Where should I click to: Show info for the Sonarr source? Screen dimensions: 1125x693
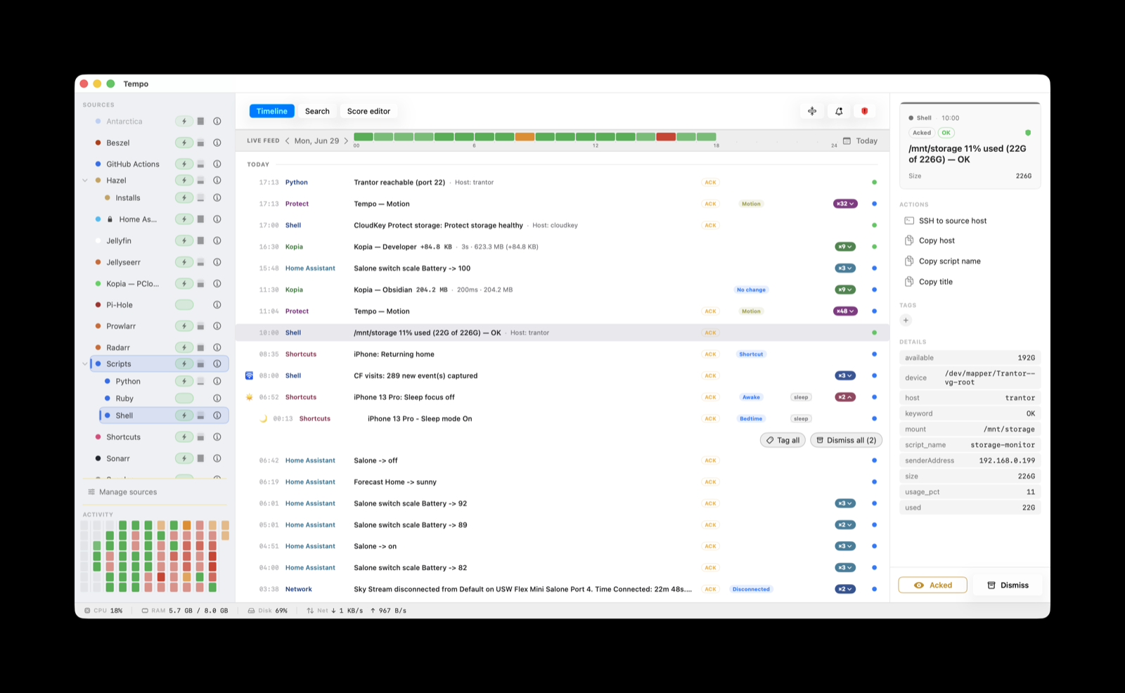click(x=217, y=458)
